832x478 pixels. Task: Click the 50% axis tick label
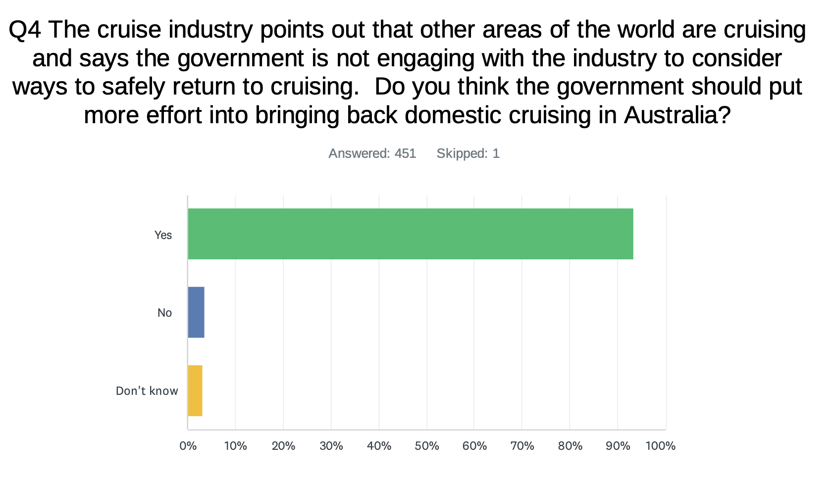[x=427, y=446]
